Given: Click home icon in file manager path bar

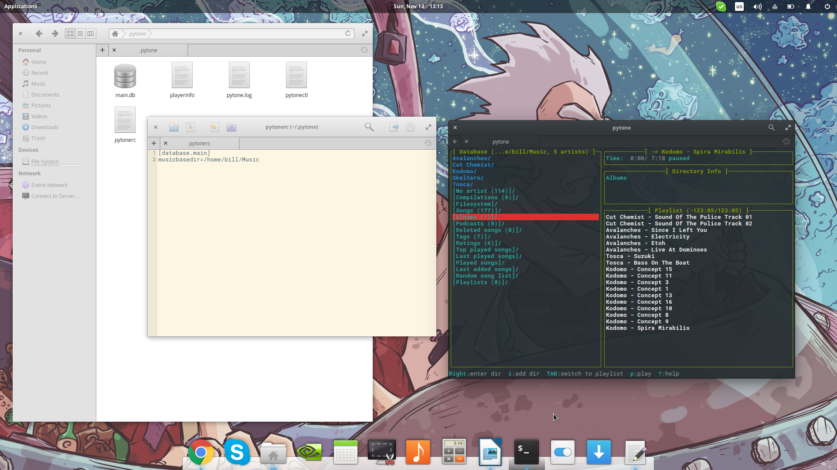Looking at the screenshot, I should coord(115,34).
